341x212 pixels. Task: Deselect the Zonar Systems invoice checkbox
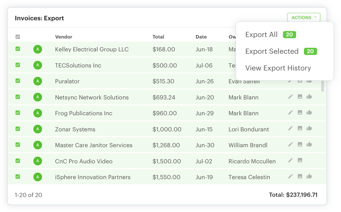[x=18, y=129]
